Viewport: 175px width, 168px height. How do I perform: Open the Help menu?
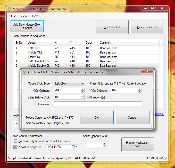[35, 16]
